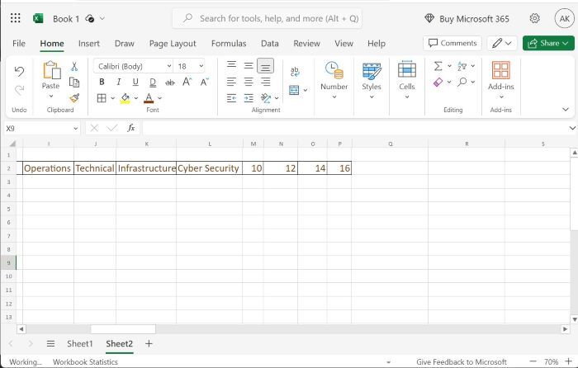This screenshot has height=368, width=578.
Task: Toggle Double Underline formatting
Action: (x=153, y=83)
